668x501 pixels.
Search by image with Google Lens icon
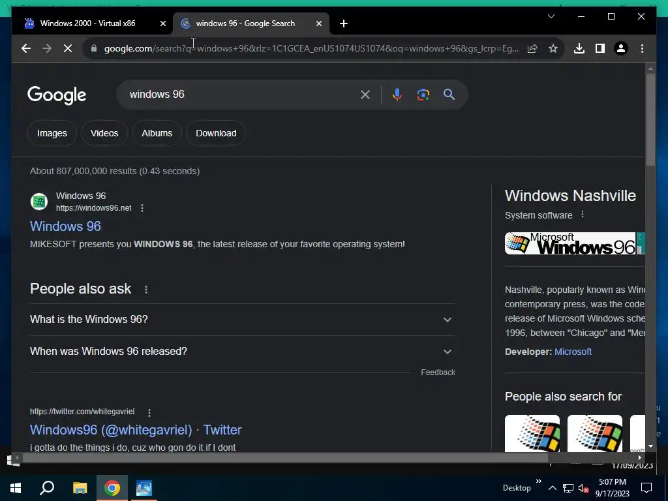tap(423, 95)
